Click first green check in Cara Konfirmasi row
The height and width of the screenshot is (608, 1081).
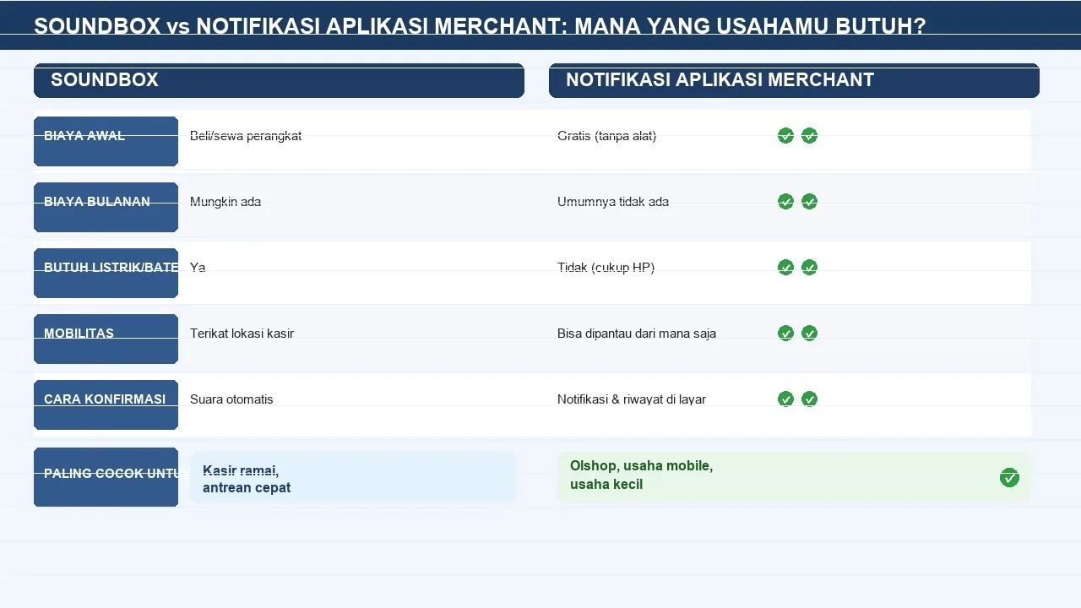pyautogui.click(x=785, y=399)
